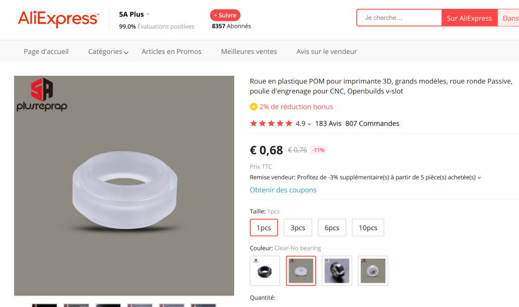The width and height of the screenshot is (519, 307).
Task: Open the Catégories dropdown menu
Action: (x=108, y=52)
